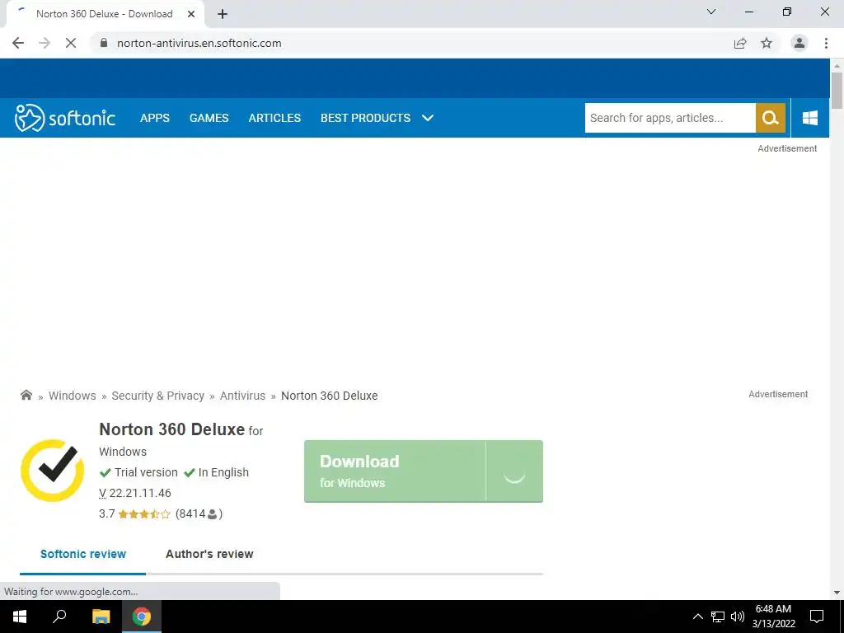Go back with the browser back arrow
The image size is (844, 633).
click(18, 43)
